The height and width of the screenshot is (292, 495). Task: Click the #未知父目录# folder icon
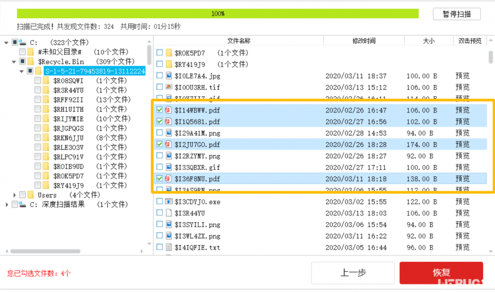[31, 52]
